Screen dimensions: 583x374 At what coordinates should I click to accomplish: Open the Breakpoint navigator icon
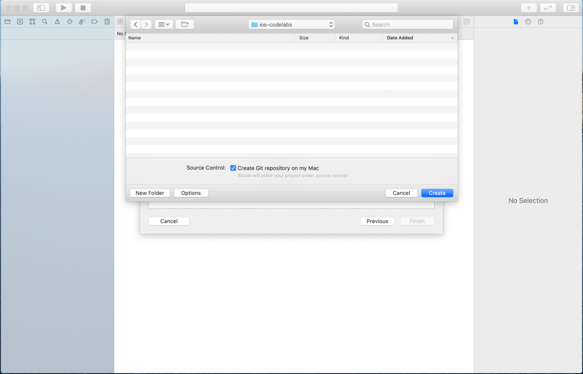tap(95, 22)
